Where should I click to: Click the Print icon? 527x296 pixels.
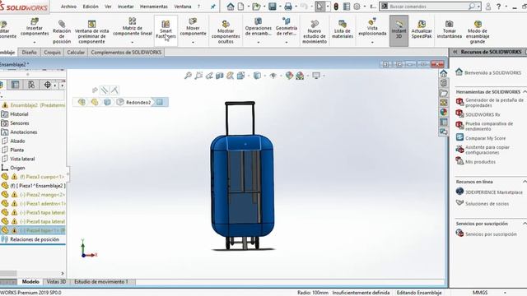(288, 7)
